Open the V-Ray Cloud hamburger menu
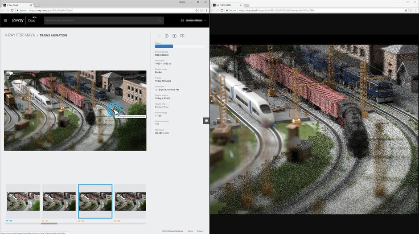The width and height of the screenshot is (419, 234). click(5, 21)
